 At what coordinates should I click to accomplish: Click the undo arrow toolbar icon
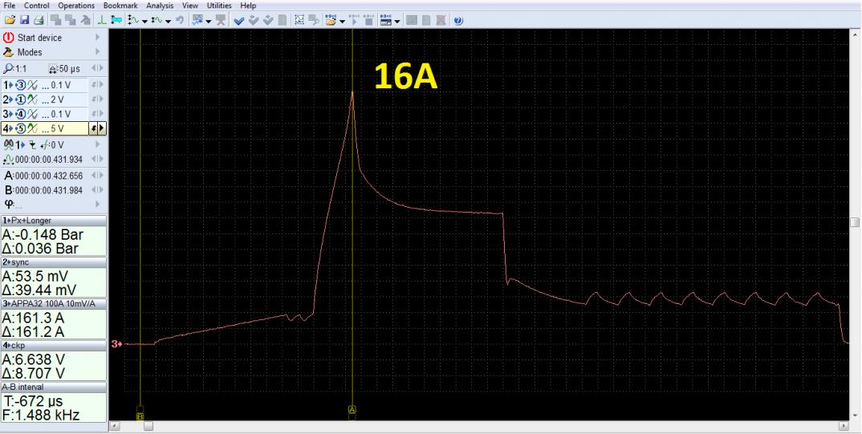point(180,20)
